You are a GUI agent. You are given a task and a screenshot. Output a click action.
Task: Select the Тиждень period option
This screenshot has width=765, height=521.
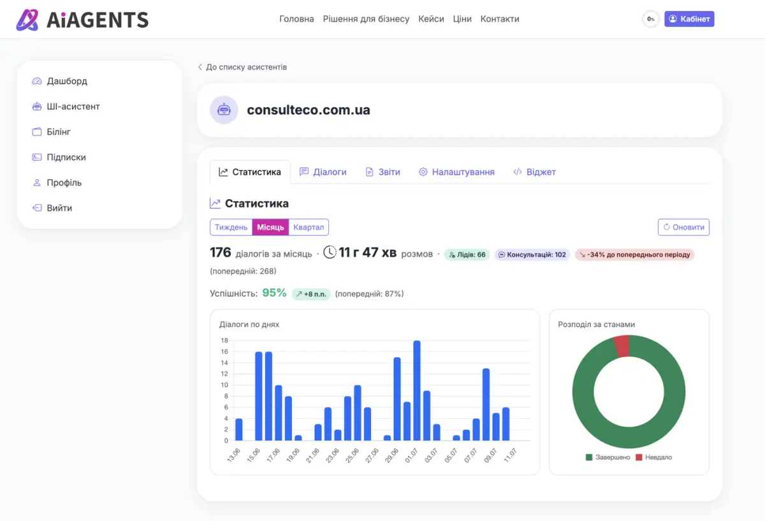pyautogui.click(x=231, y=227)
